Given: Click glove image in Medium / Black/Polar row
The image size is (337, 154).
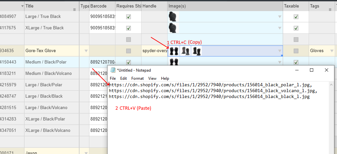Looking at the screenshot, I should 174,62.
